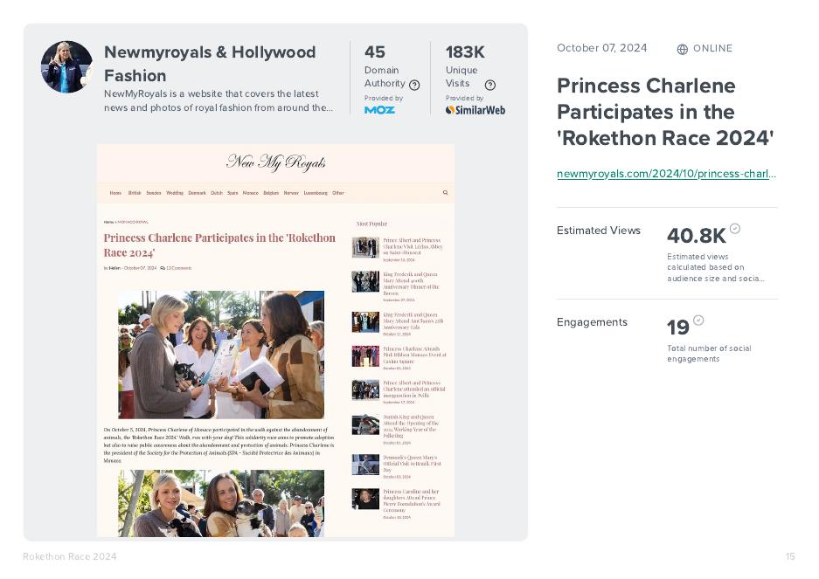Select Denmark in the site navigation menu
Viewport: 819px width, 579px height.
pos(197,193)
